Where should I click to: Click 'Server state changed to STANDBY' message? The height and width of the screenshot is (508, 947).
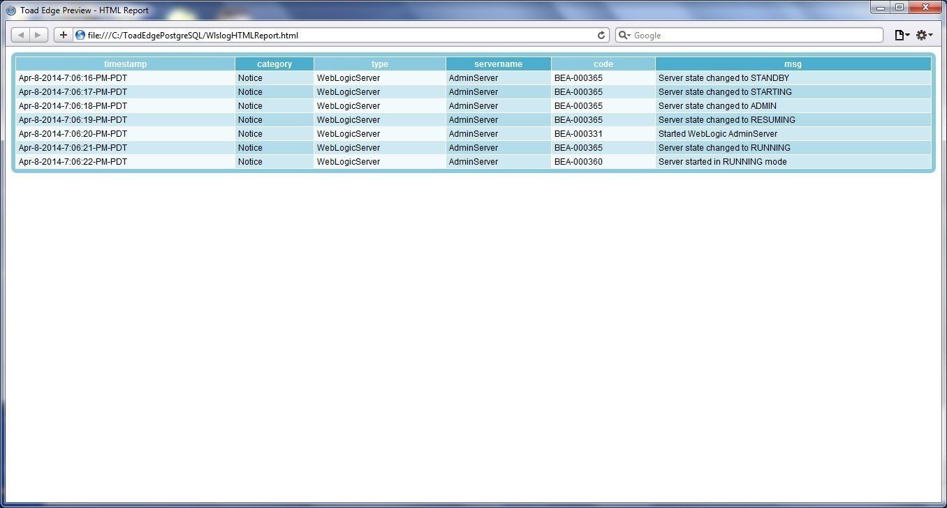click(724, 78)
